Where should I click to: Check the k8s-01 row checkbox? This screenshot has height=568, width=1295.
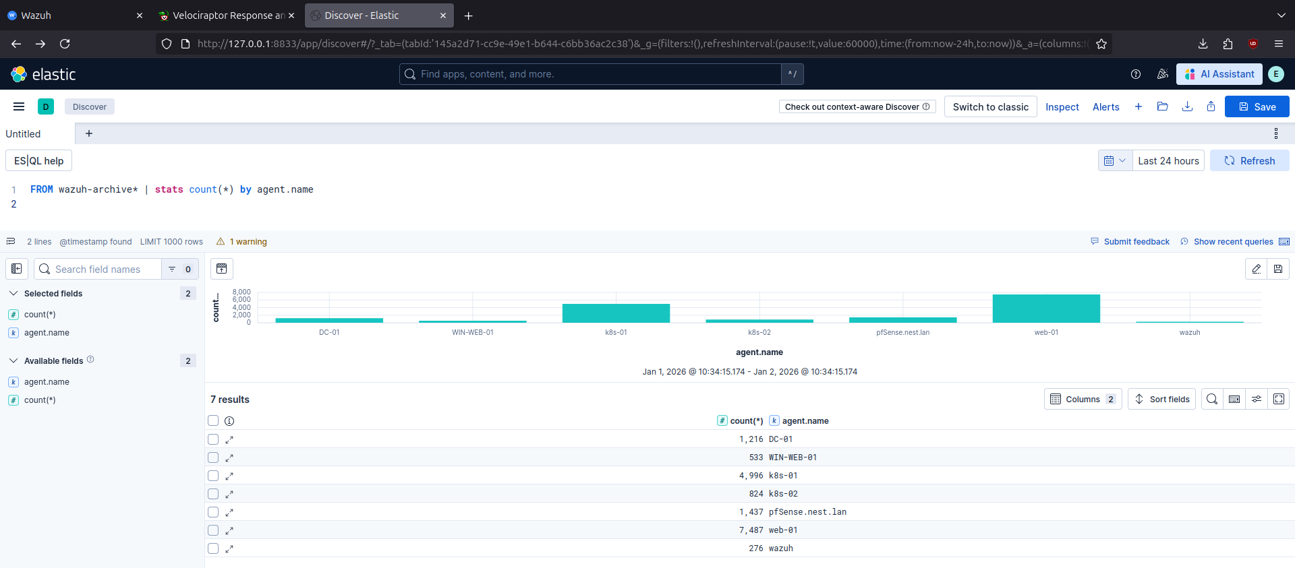[x=213, y=476]
